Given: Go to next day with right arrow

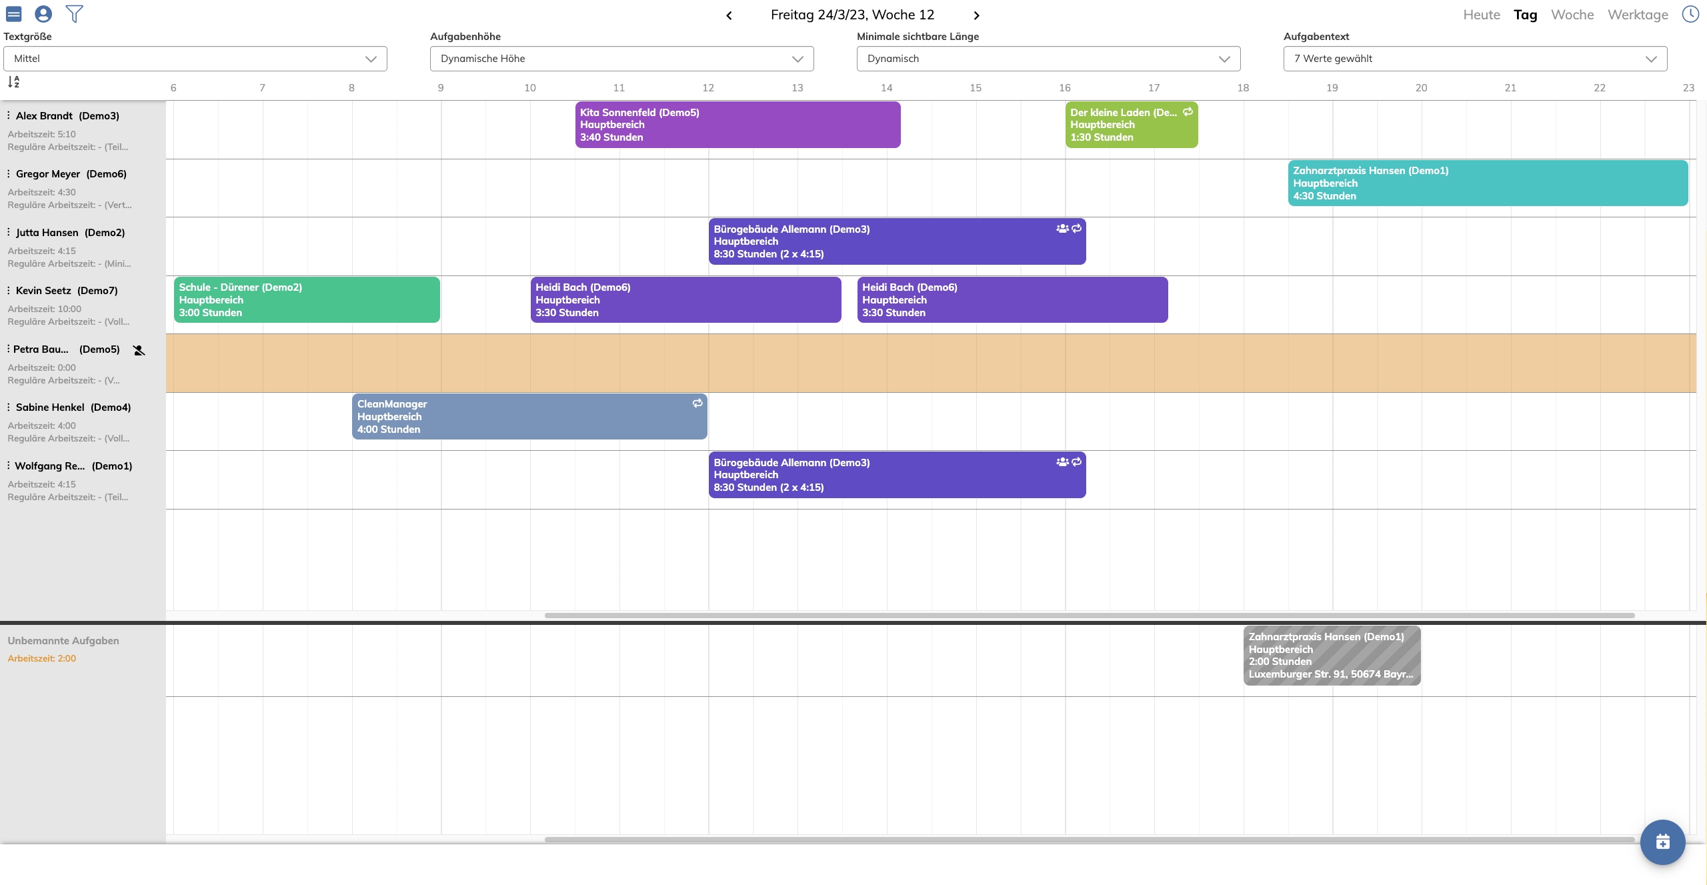Looking at the screenshot, I should [976, 15].
